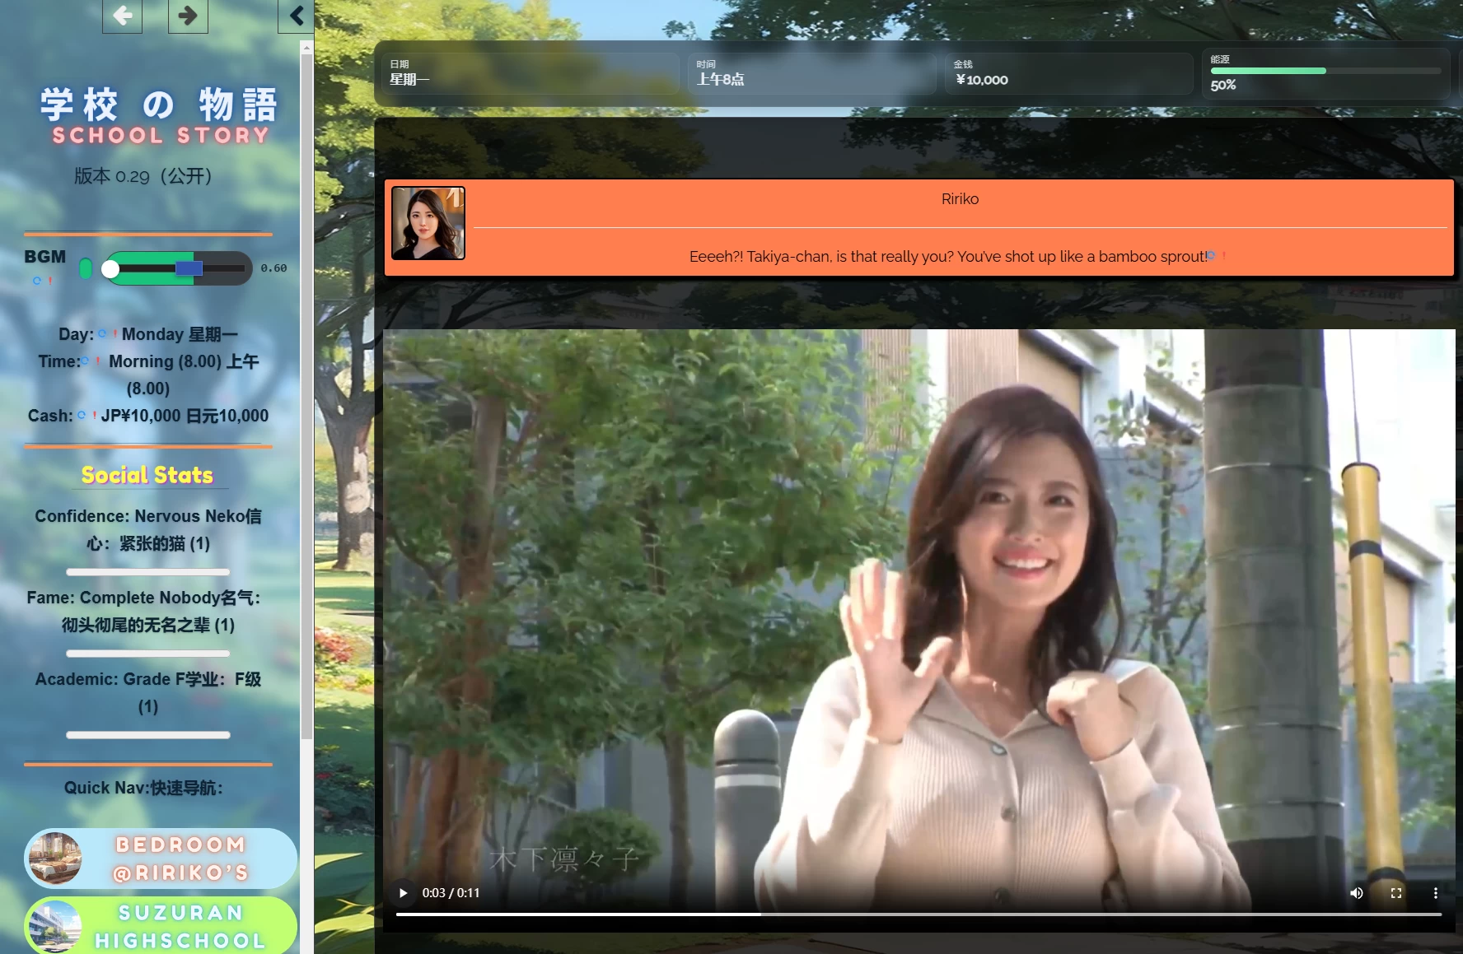Click the Suzuran school thumbnail icon
This screenshot has width=1463, height=954.
(54, 927)
